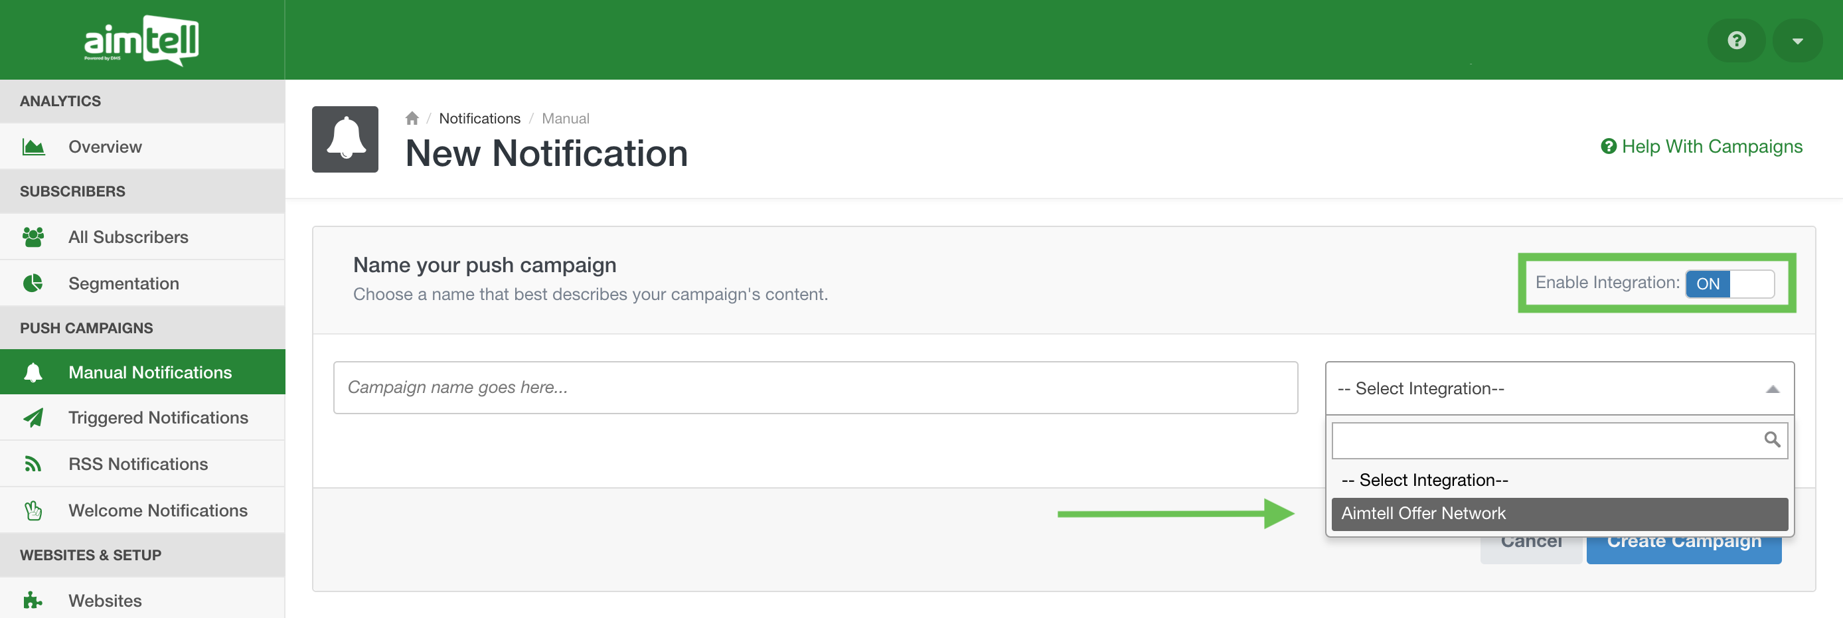The image size is (1843, 618).
Task: Click the Triggered Notifications paper plane icon
Action: [x=33, y=418]
